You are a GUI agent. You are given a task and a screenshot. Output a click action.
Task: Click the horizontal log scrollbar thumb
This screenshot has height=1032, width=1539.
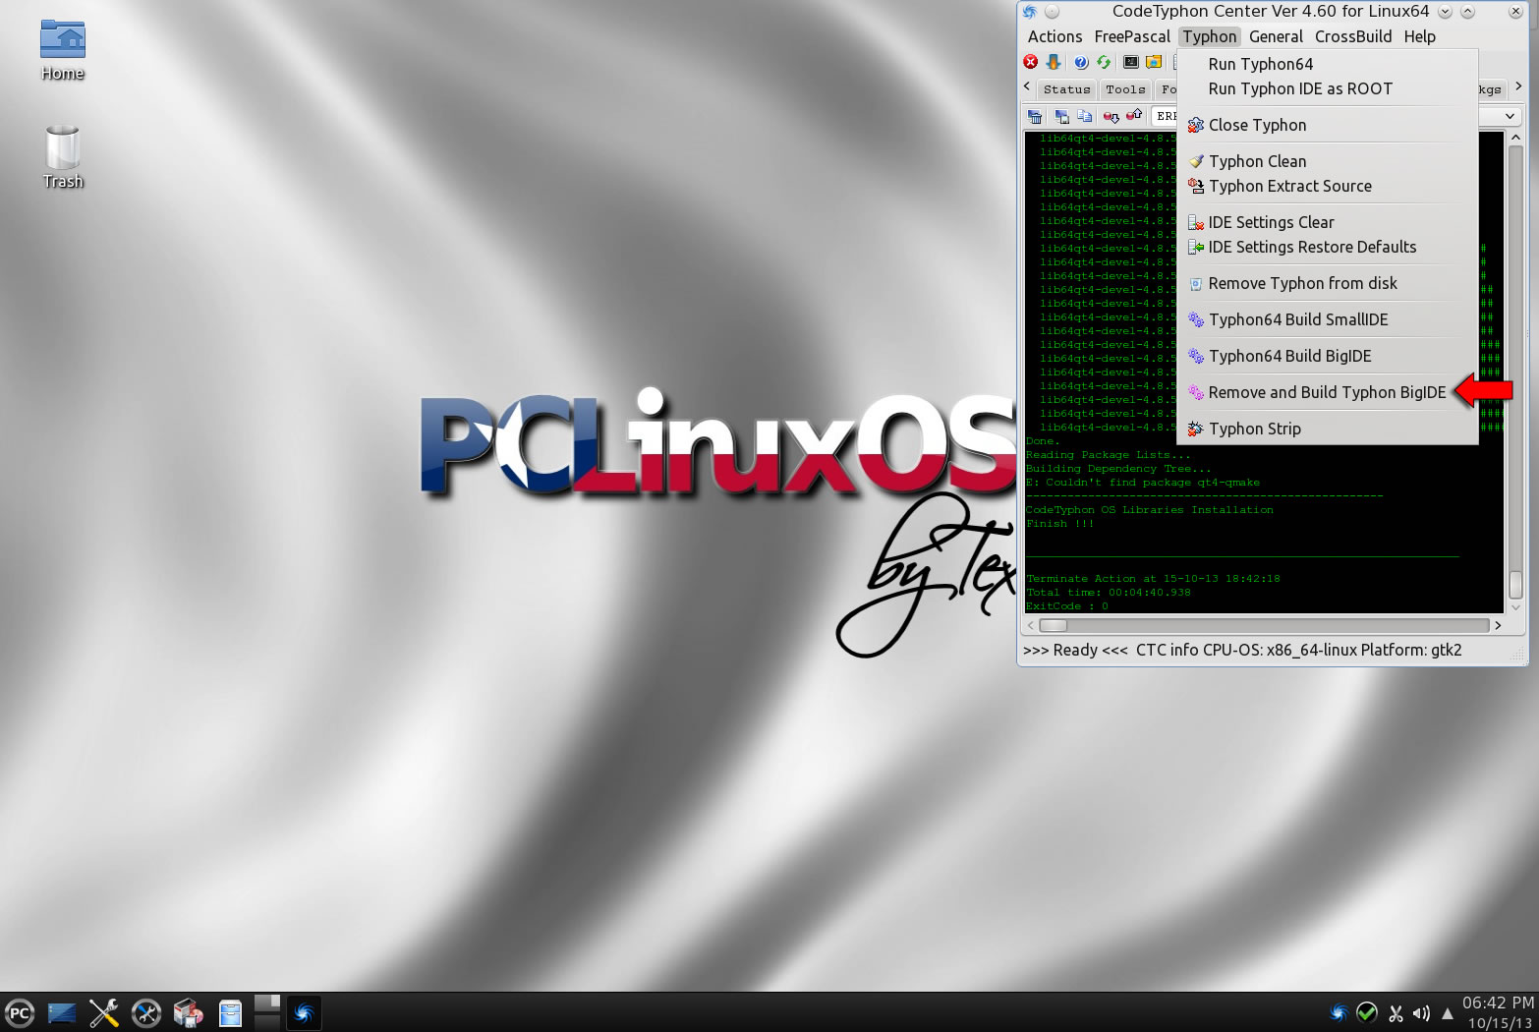pyautogui.click(x=1054, y=625)
